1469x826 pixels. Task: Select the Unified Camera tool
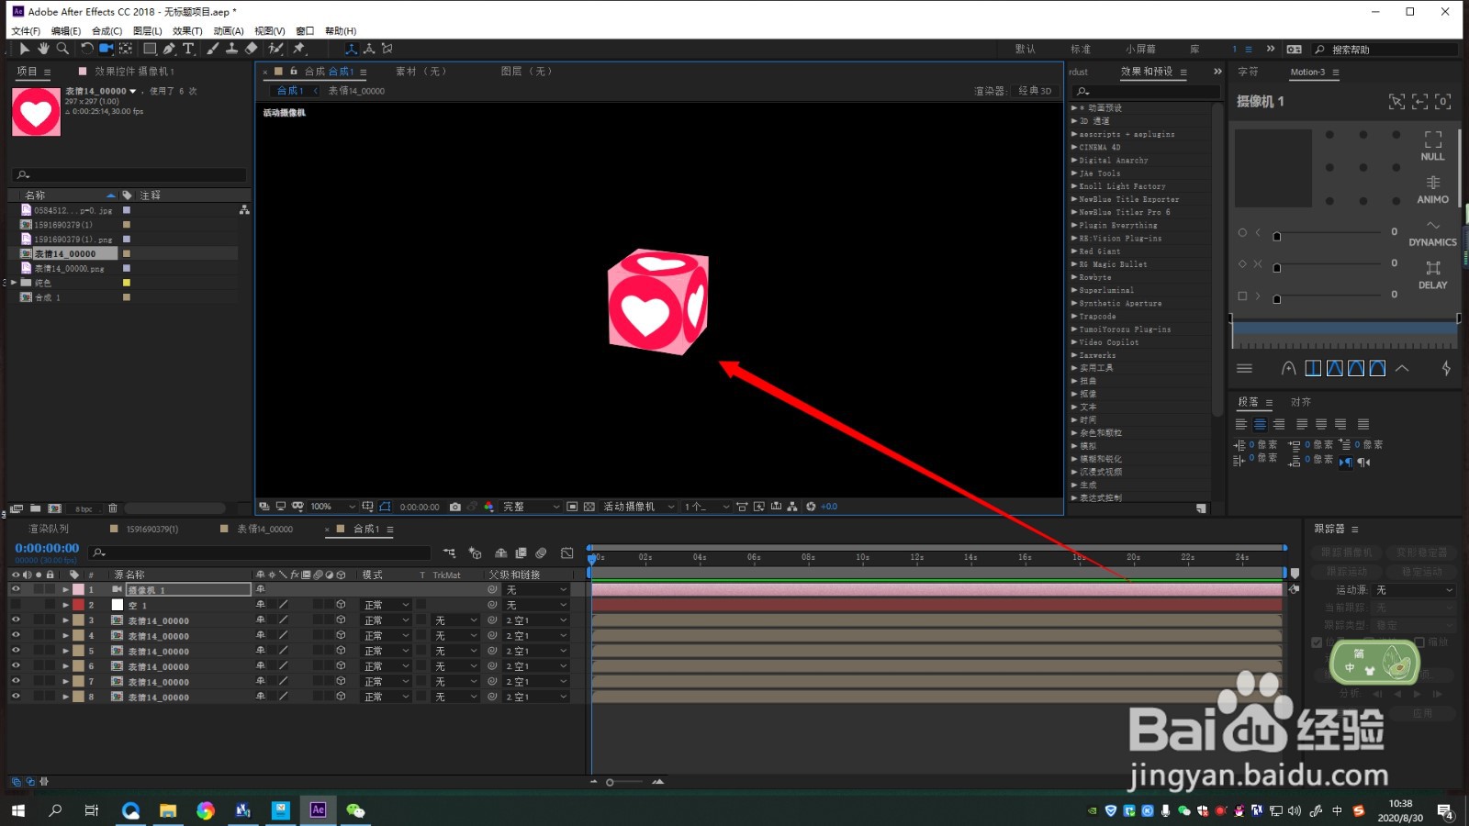(x=107, y=49)
